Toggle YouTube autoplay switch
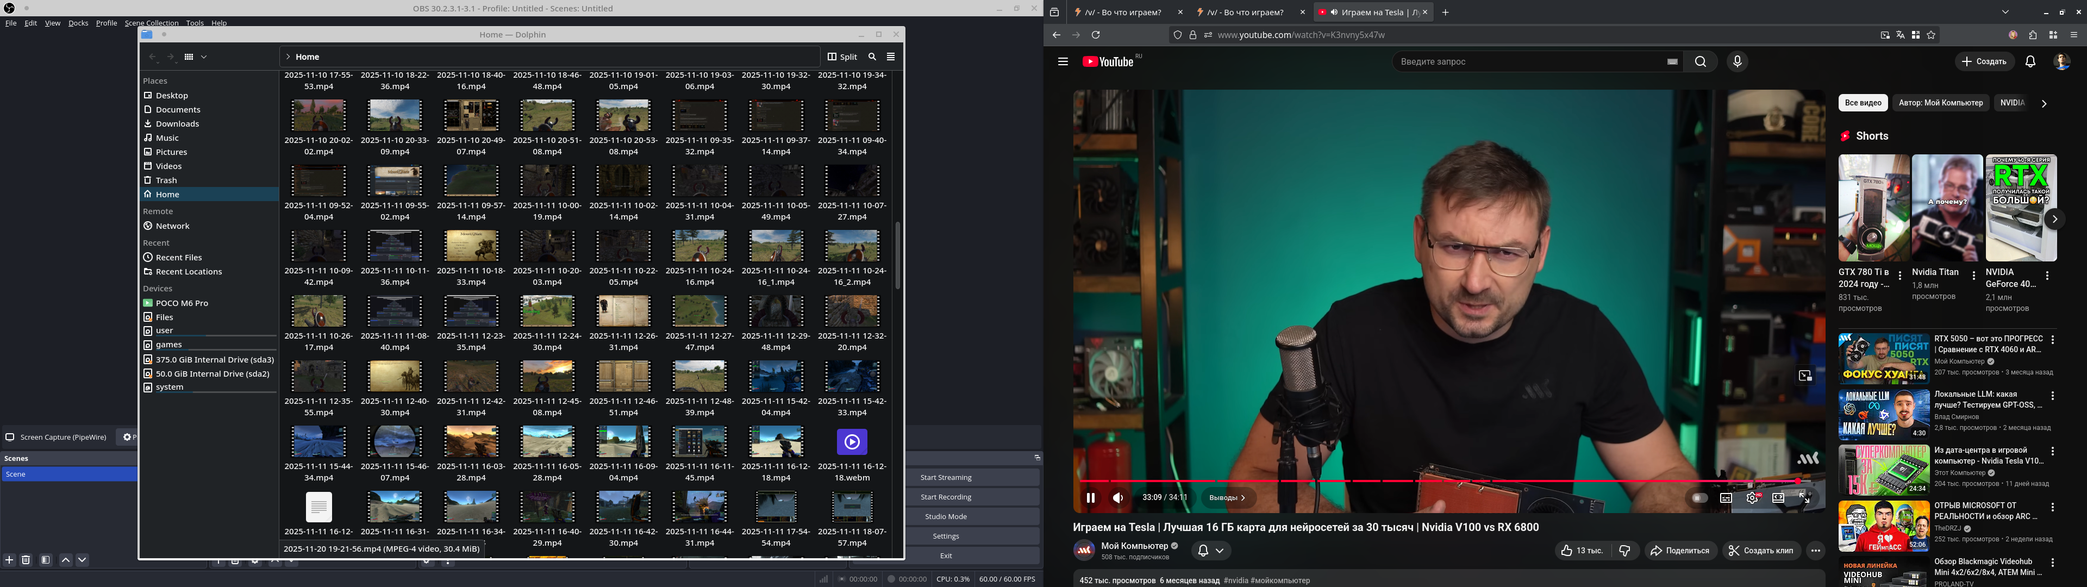This screenshot has height=587, width=2087. 1699,498
